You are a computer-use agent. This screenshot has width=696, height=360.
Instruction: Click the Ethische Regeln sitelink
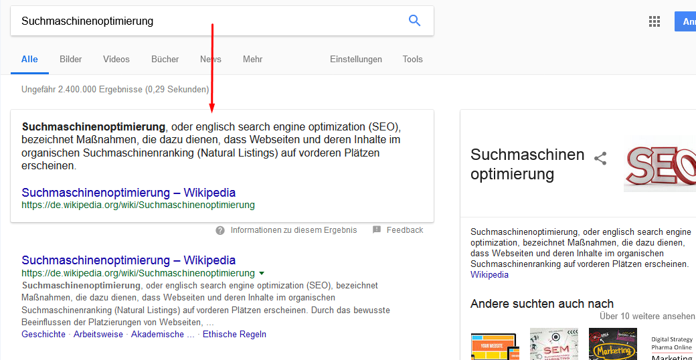(x=234, y=334)
